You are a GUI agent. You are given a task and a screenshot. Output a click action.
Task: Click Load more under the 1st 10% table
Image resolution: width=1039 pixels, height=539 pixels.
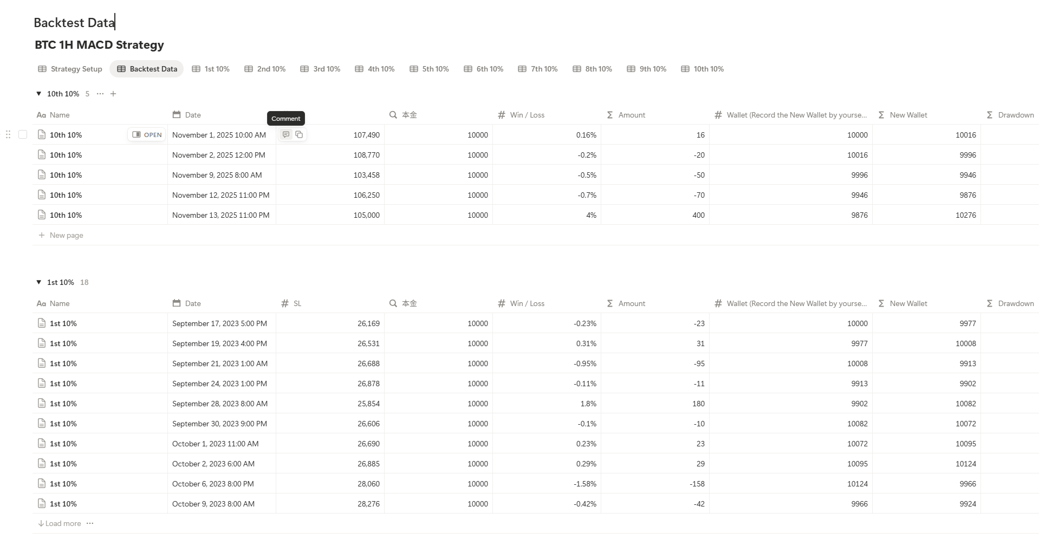[x=61, y=523]
